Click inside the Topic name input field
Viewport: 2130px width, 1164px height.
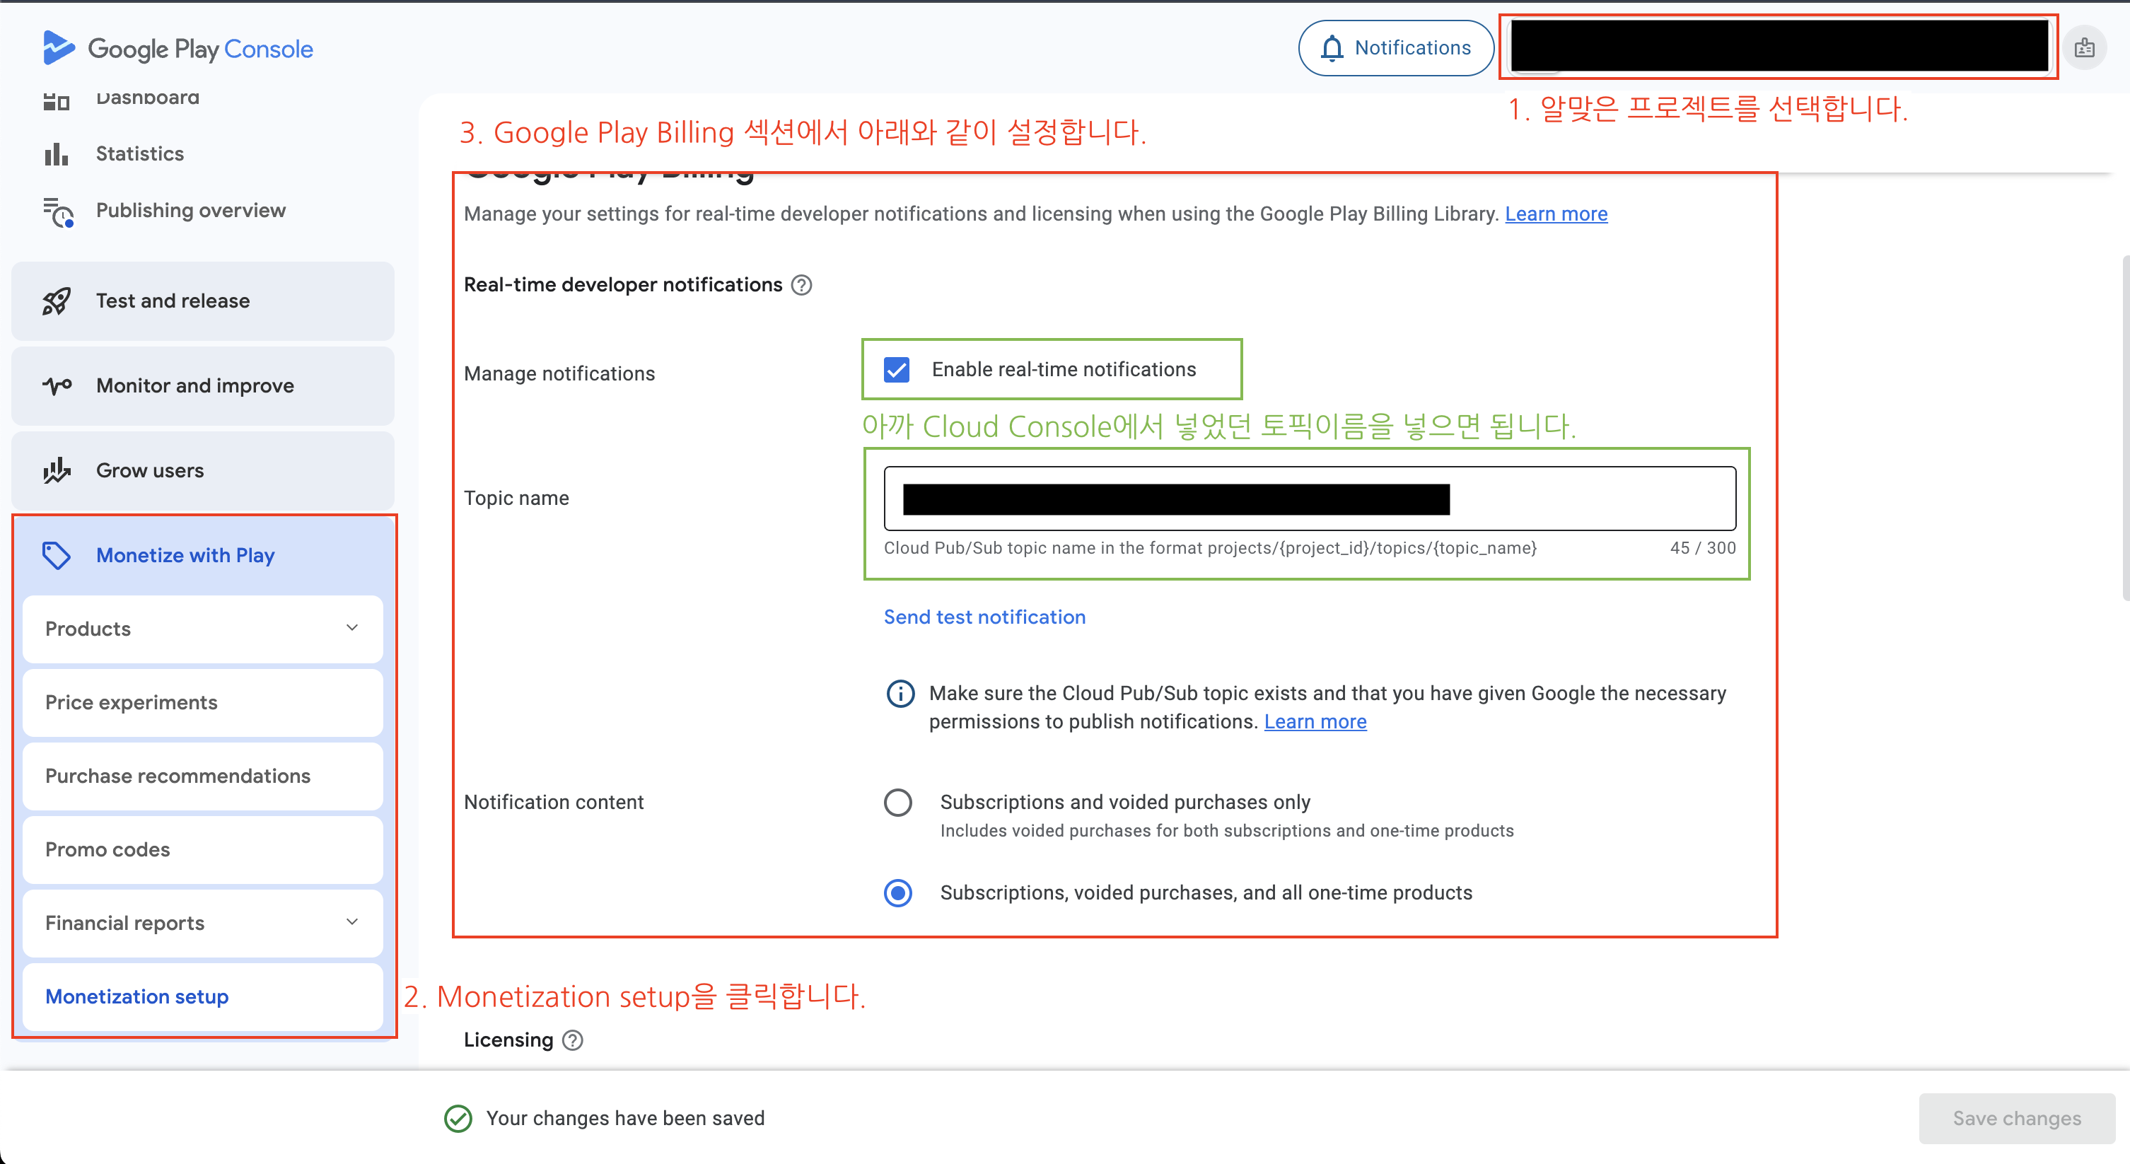pos(1306,498)
